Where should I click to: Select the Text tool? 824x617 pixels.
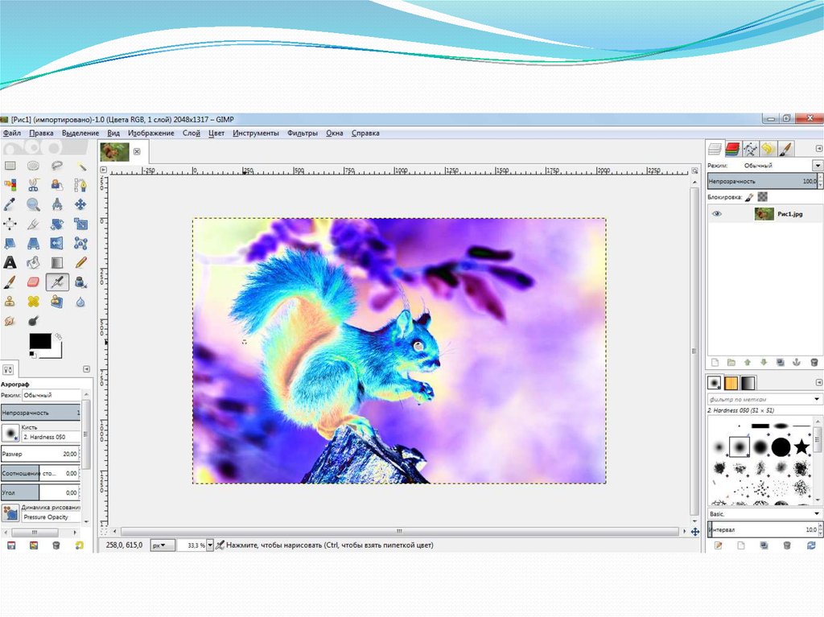10,262
